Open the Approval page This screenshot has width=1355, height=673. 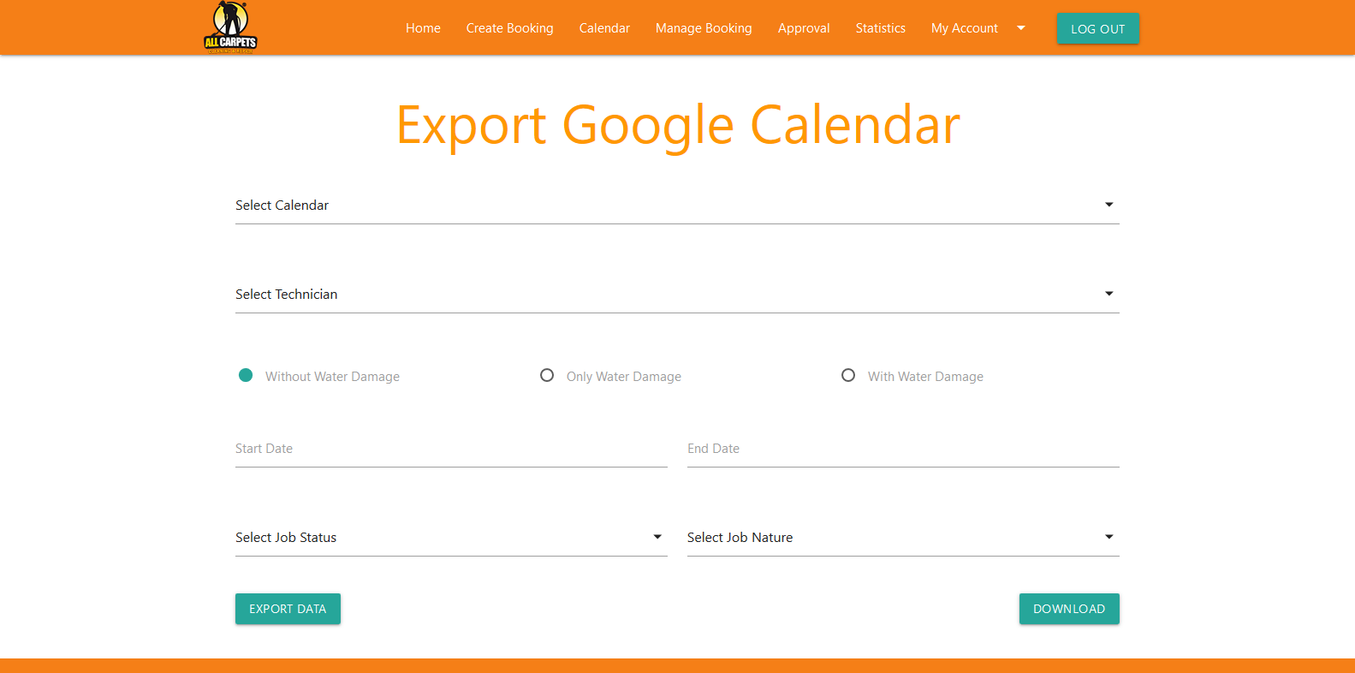click(x=804, y=28)
